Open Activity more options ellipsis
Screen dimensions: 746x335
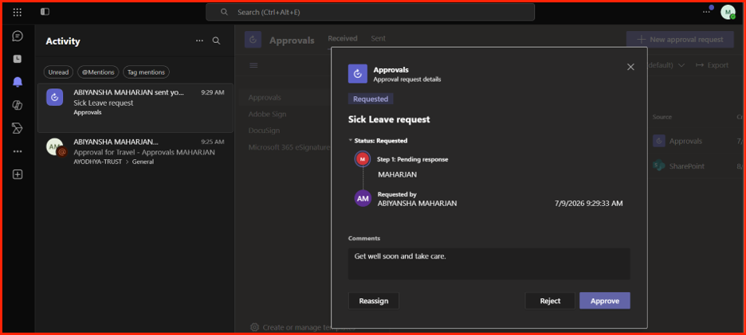[x=199, y=41]
